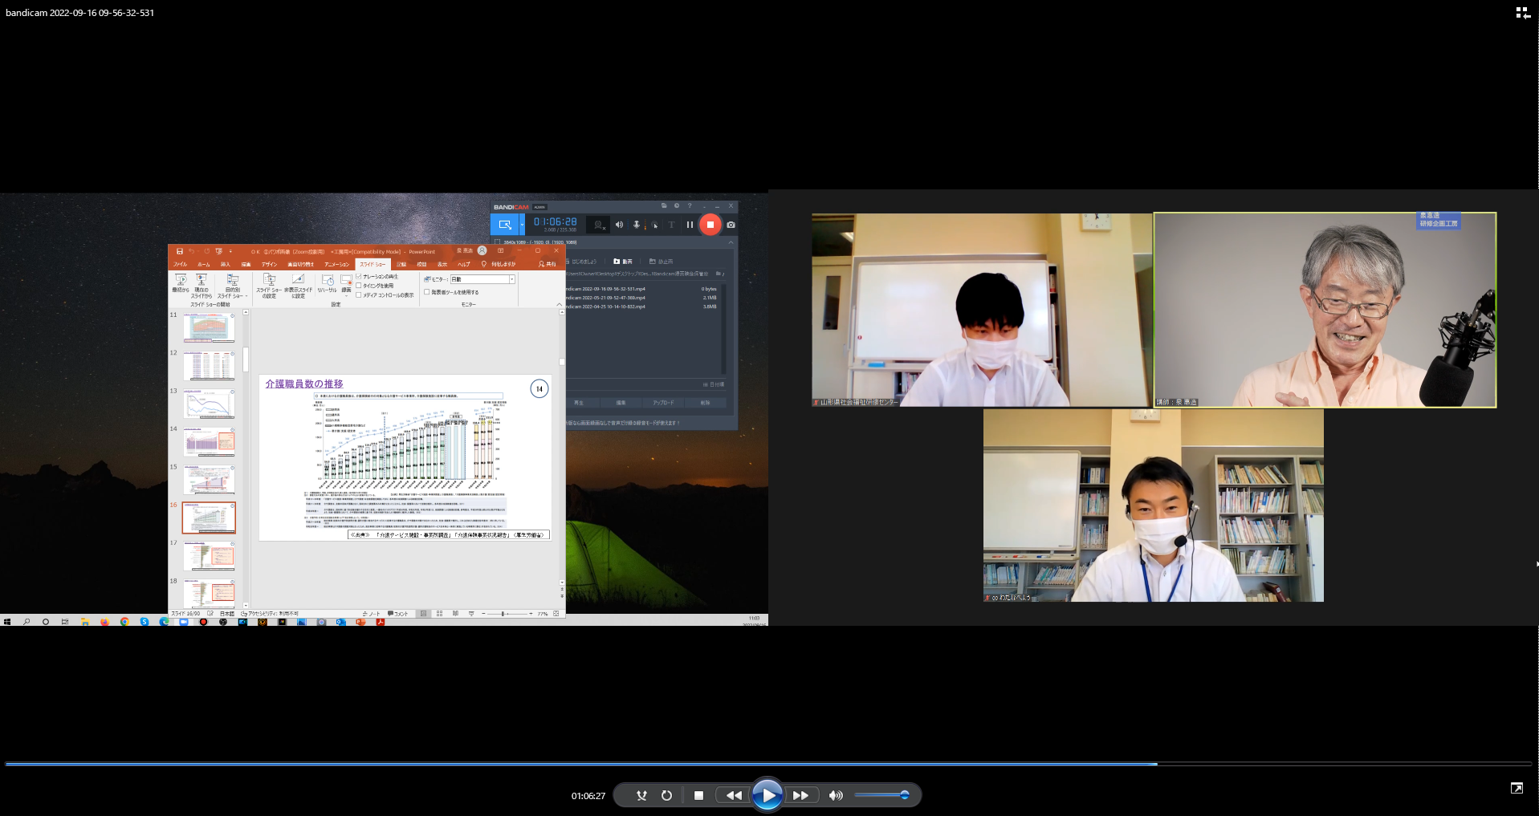Mute the media player volume
This screenshot has height=816, width=1539.
(836, 795)
